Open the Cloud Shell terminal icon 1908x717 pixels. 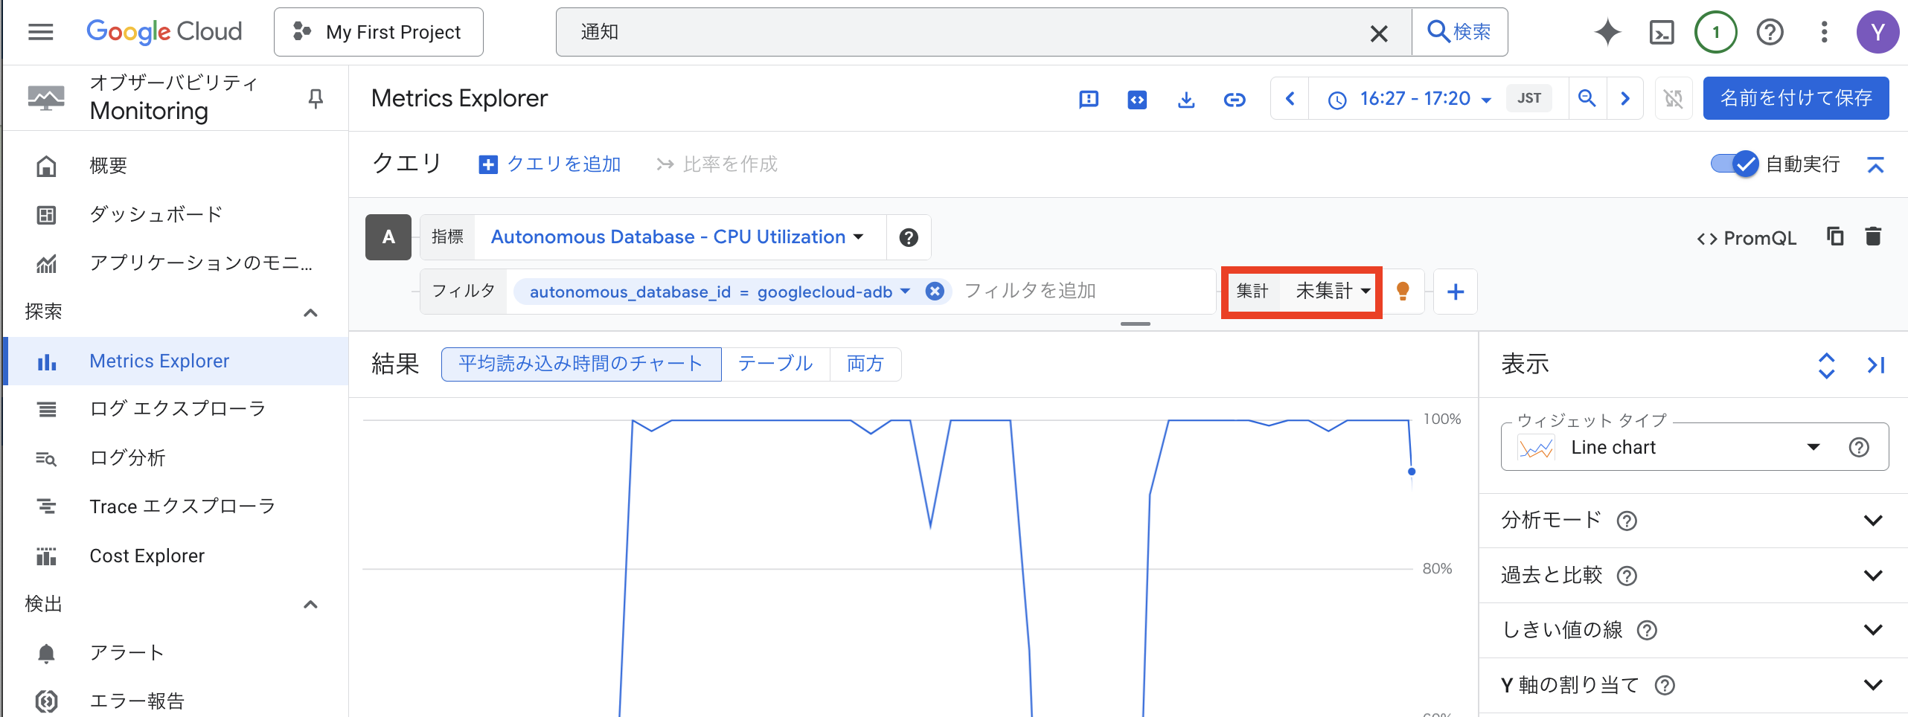1662,32
